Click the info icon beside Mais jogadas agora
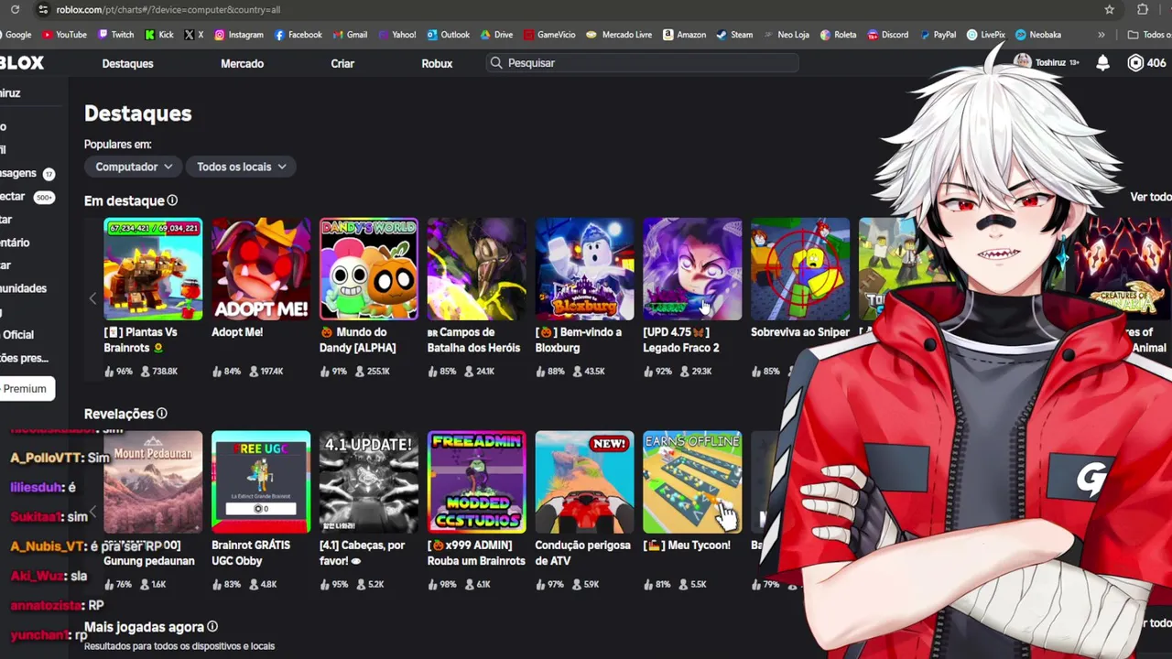 [x=212, y=627]
